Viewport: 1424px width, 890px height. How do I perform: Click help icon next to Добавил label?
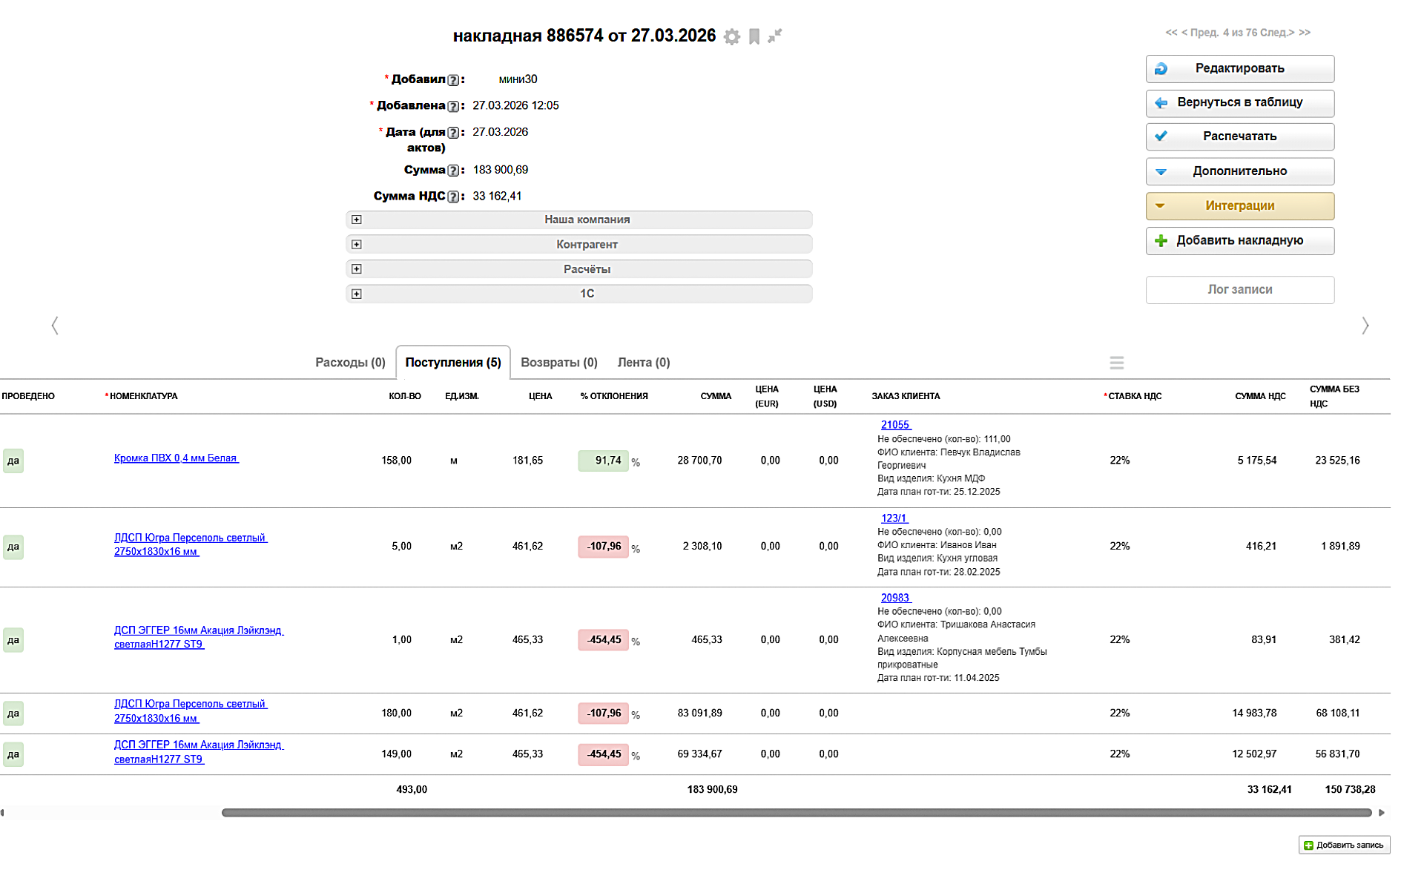coord(453,80)
